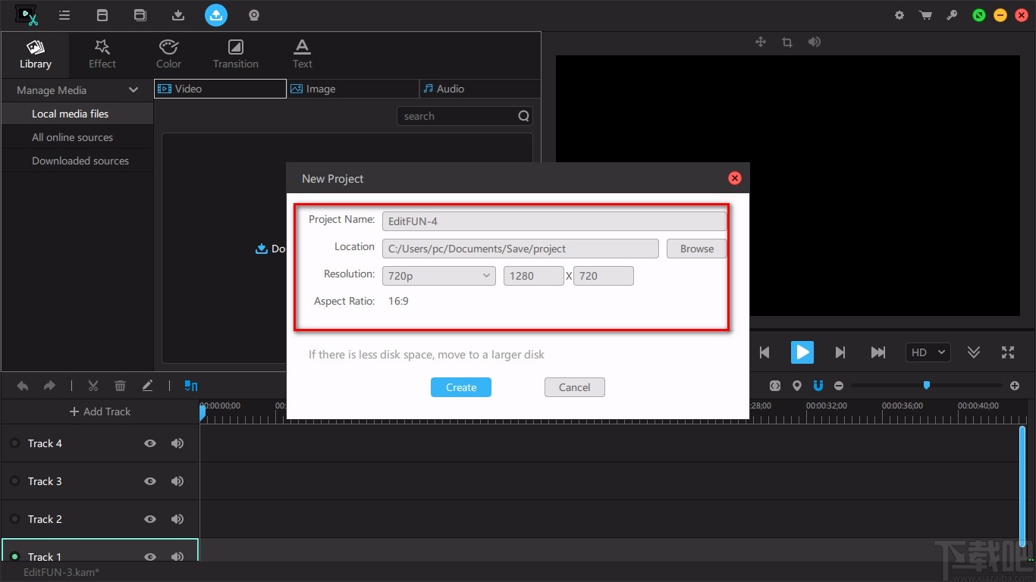Click the trash delete icon in timeline toolbar

pos(120,386)
